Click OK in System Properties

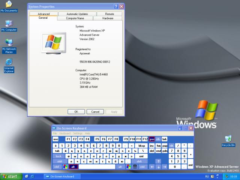(x=76, y=112)
